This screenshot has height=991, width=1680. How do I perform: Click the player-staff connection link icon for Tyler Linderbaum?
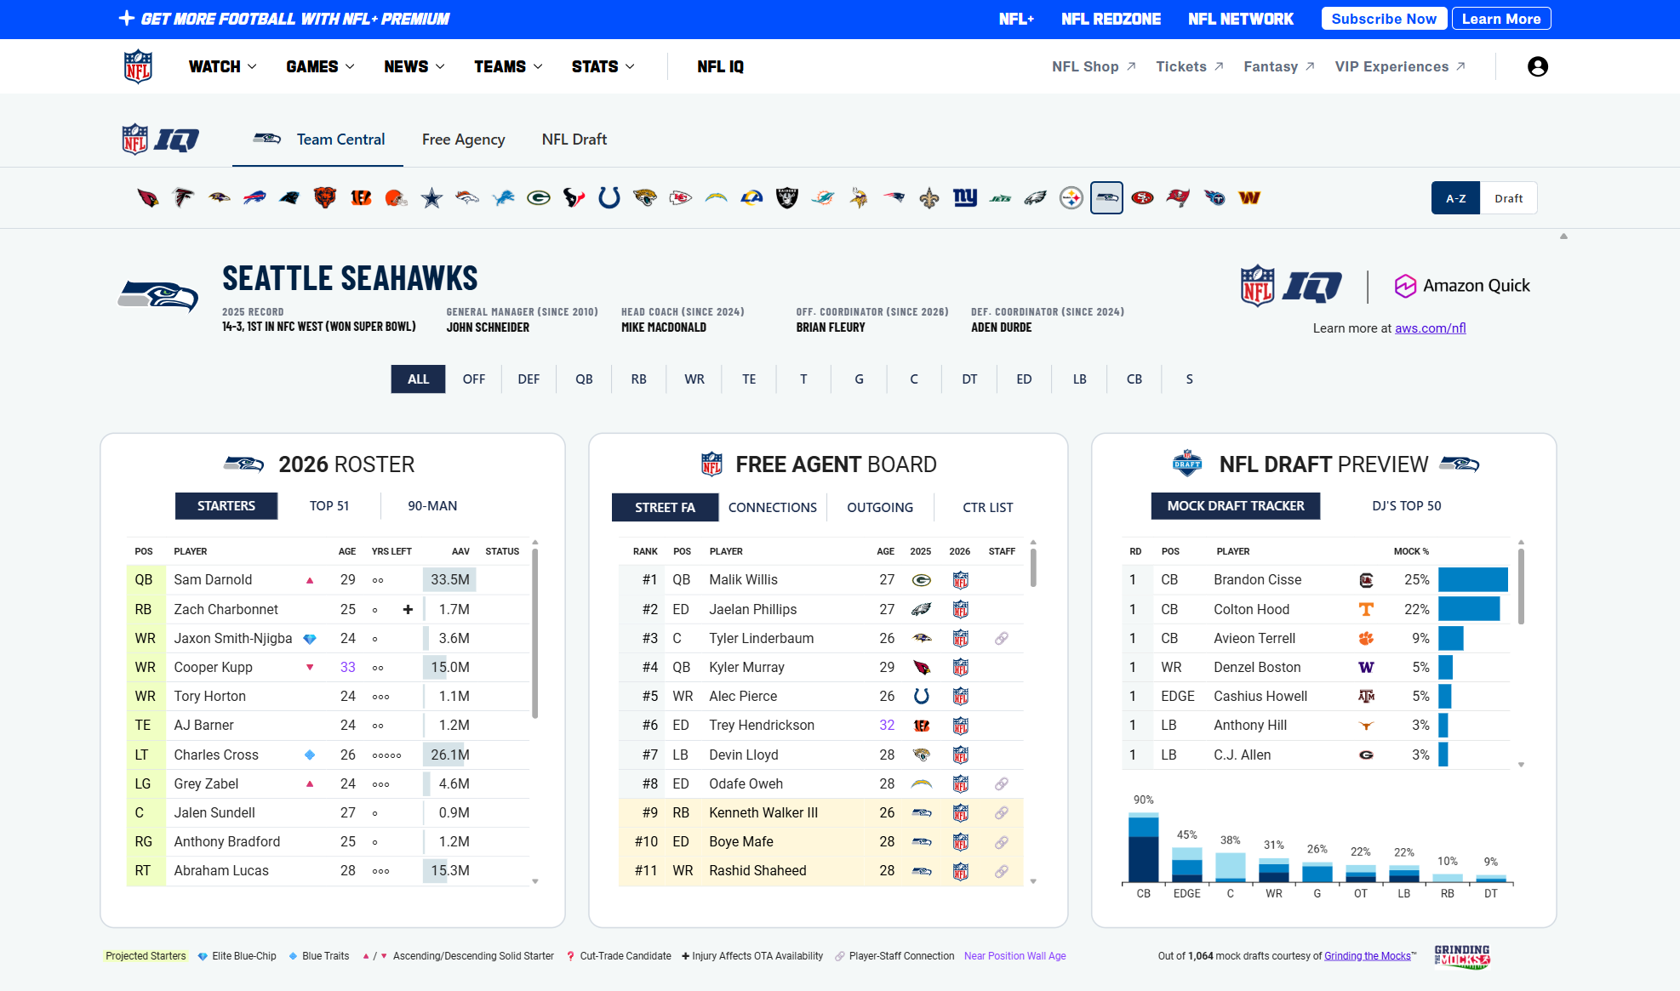pyautogui.click(x=1002, y=638)
